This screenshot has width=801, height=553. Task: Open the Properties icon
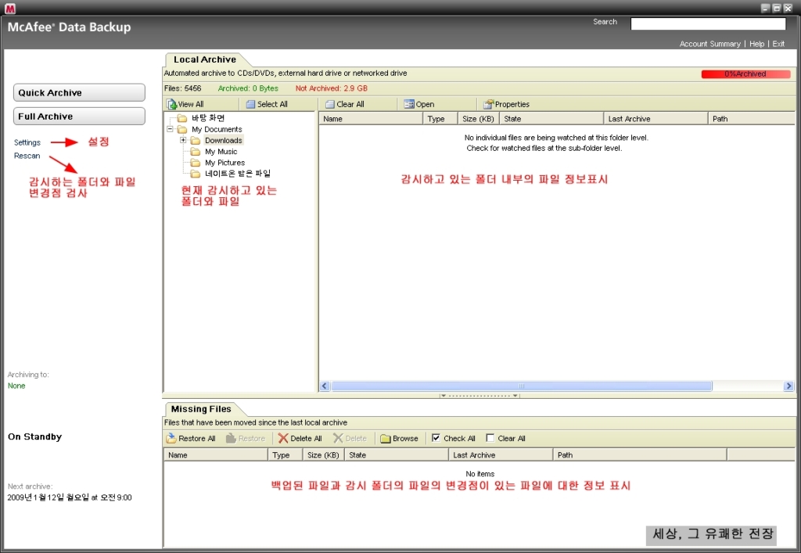click(488, 104)
